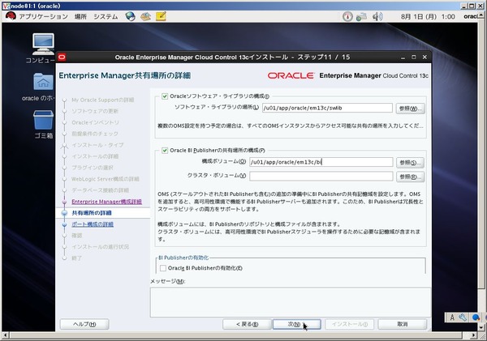Close the Oracle installer window

(425, 58)
